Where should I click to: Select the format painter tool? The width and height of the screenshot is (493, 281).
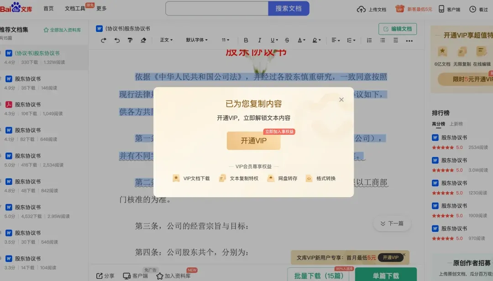130,40
